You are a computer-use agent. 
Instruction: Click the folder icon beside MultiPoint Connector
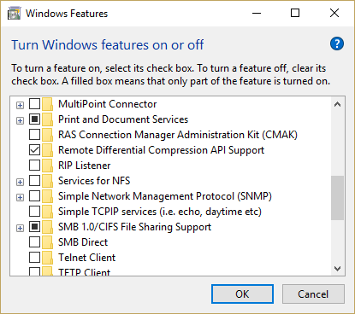tap(47, 104)
